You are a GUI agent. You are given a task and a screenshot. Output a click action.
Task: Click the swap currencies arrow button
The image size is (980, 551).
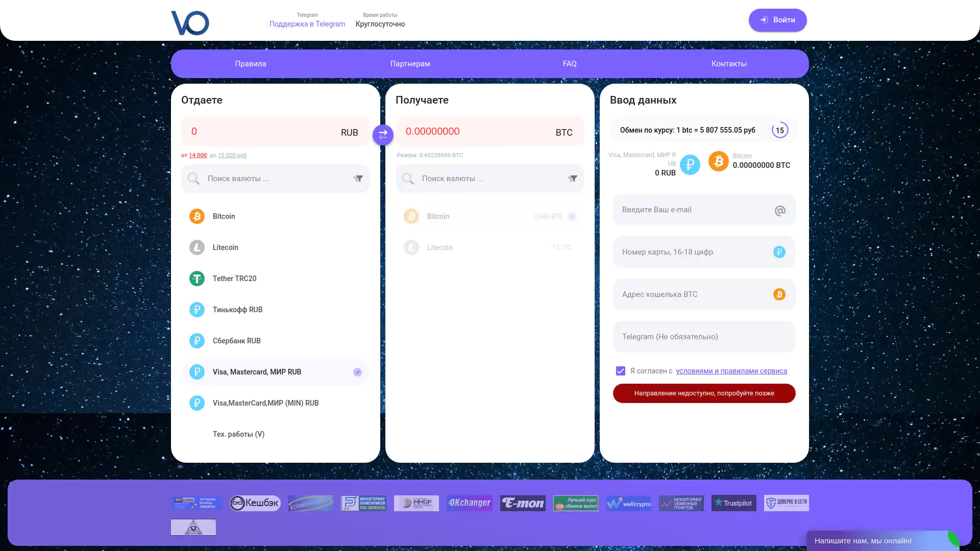[383, 135]
